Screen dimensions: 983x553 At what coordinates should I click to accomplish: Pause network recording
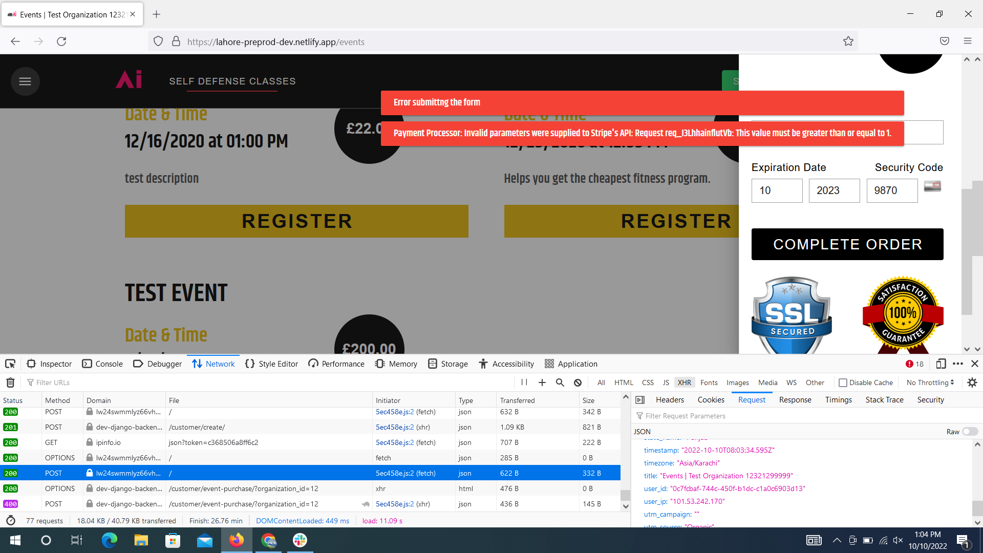(524, 382)
